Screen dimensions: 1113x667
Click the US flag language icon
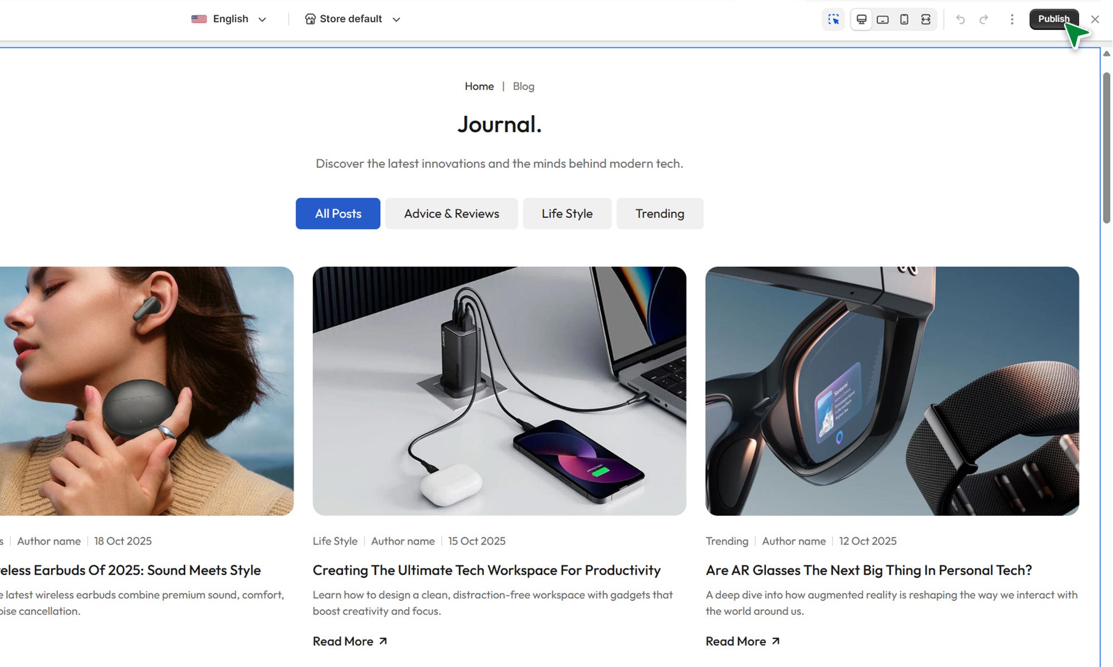(x=199, y=19)
